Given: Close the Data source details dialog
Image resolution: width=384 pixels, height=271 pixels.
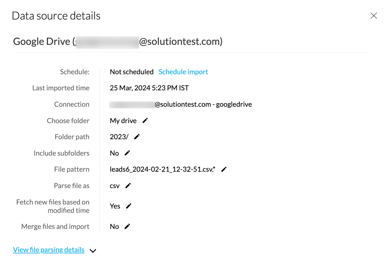Looking at the screenshot, I should pyautogui.click(x=373, y=16).
